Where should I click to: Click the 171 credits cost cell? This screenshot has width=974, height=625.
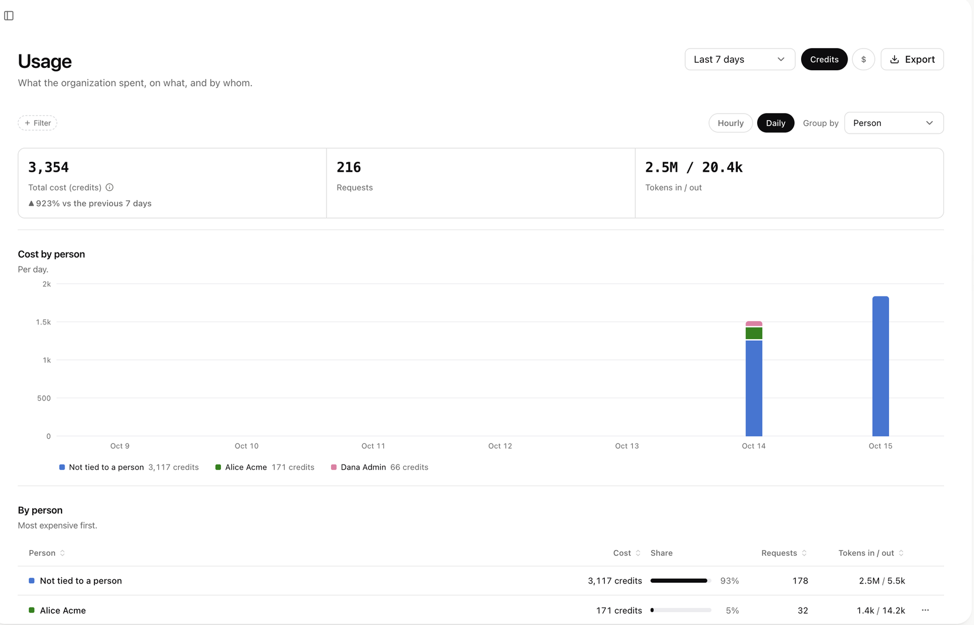click(x=619, y=610)
